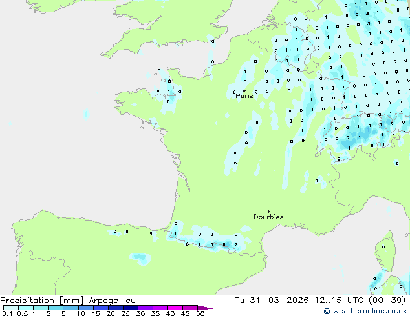Pick the 40 mm magenta legend swatch
The height and width of the screenshot is (316, 410).
point(175,308)
